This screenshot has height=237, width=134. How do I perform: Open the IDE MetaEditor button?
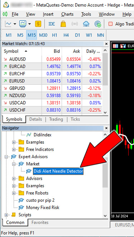pyautogui.click(x=52, y=24)
